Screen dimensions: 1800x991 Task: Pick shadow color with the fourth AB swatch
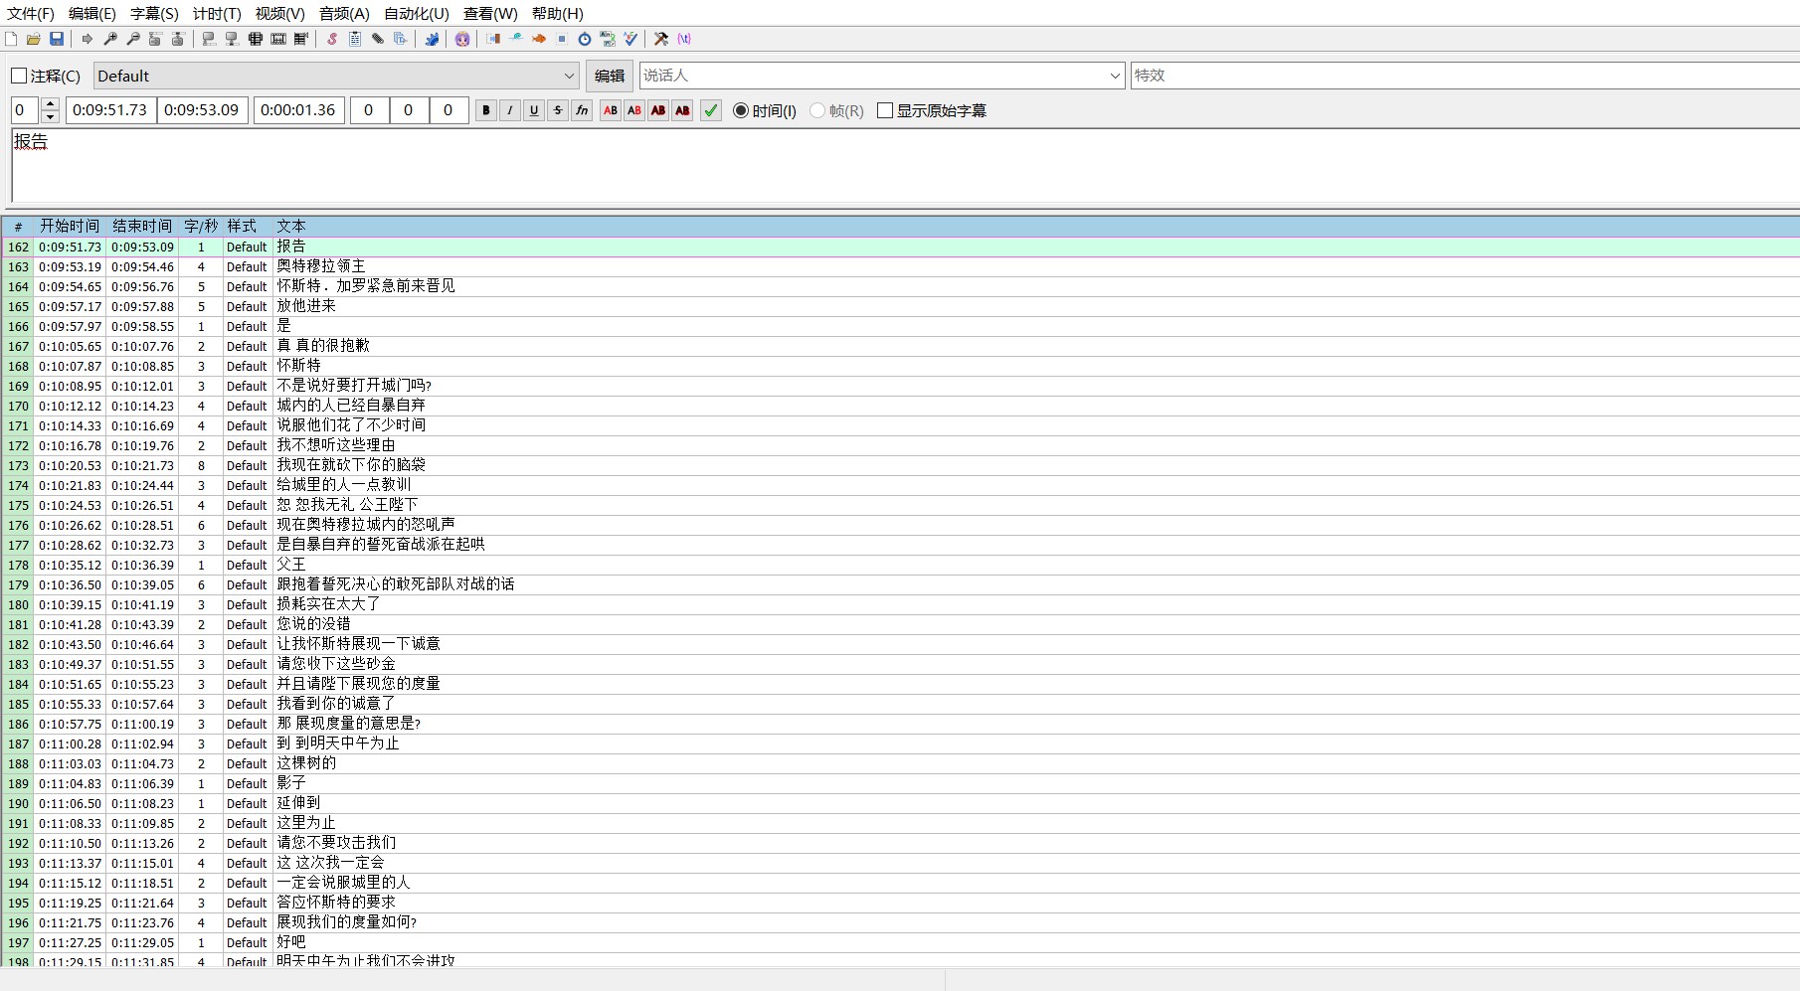click(x=682, y=110)
